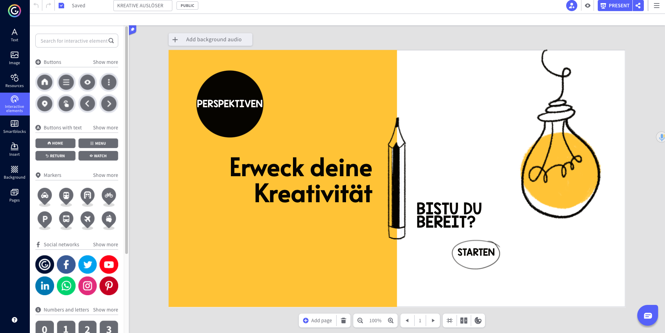The width and height of the screenshot is (665, 333).
Task: Open the Resources panel
Action: (x=15, y=81)
